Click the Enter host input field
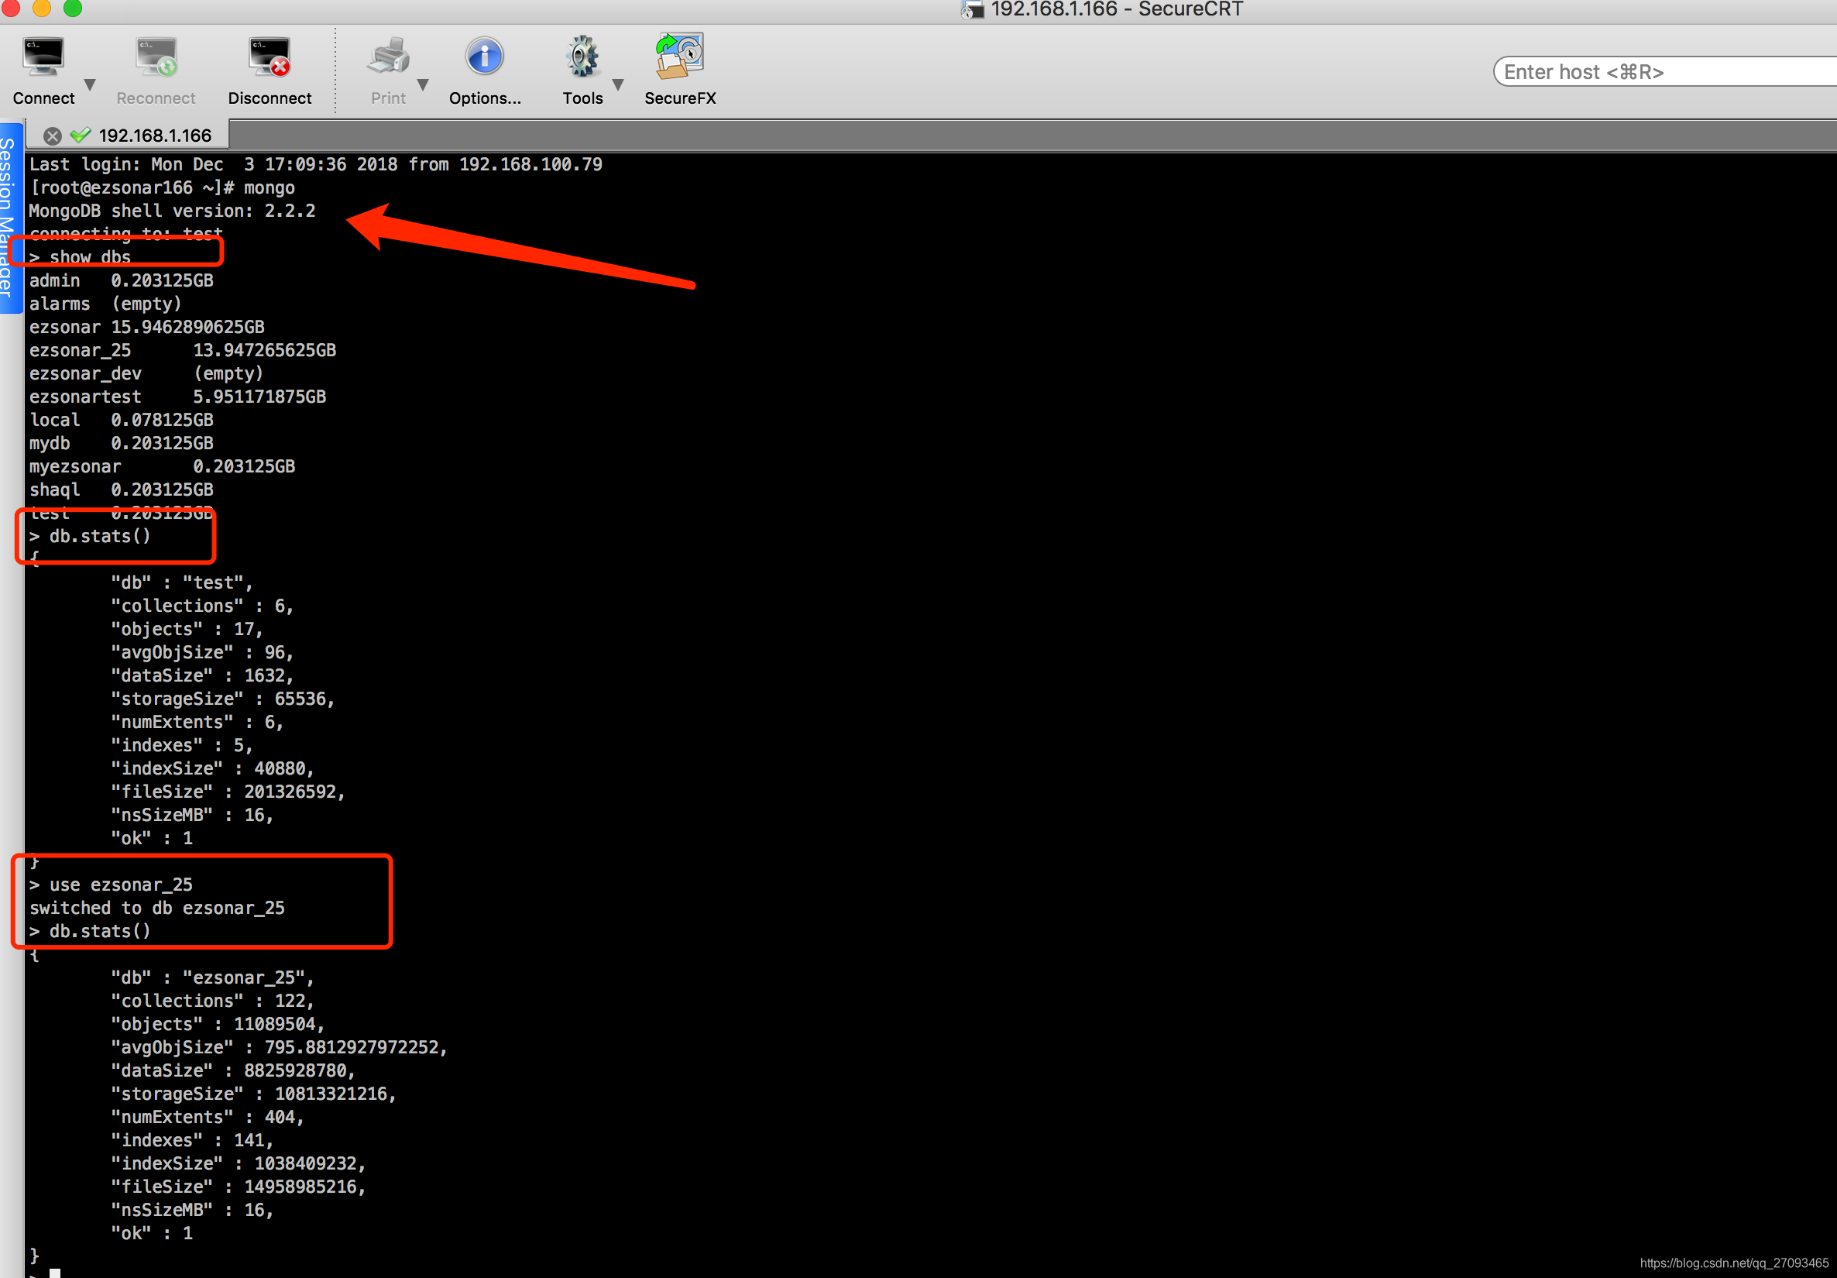Viewport: 1837px width, 1278px height. (x=1666, y=72)
